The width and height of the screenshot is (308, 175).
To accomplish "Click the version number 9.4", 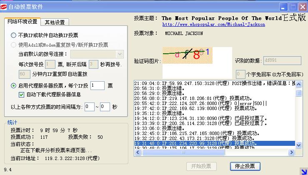I will click(8, 170).
